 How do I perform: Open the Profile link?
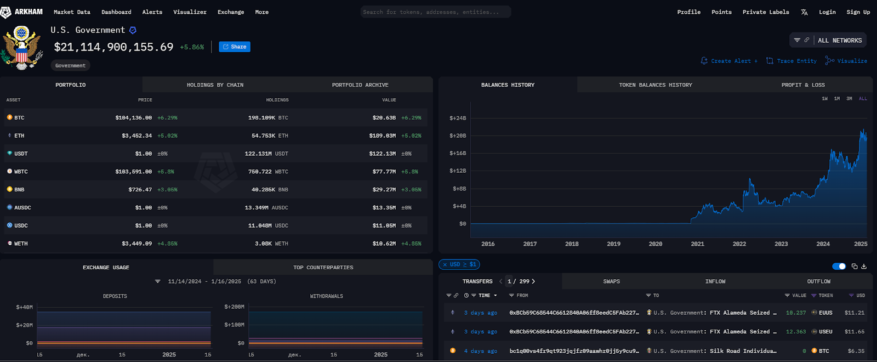pos(688,12)
